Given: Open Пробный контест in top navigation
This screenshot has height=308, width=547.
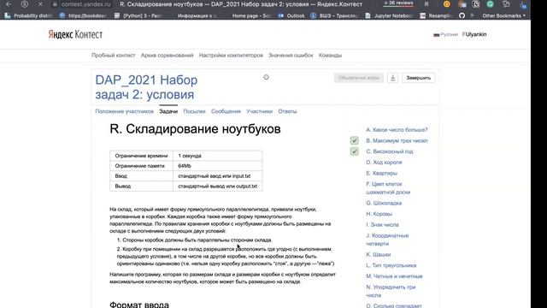Looking at the screenshot, I should pos(114,55).
